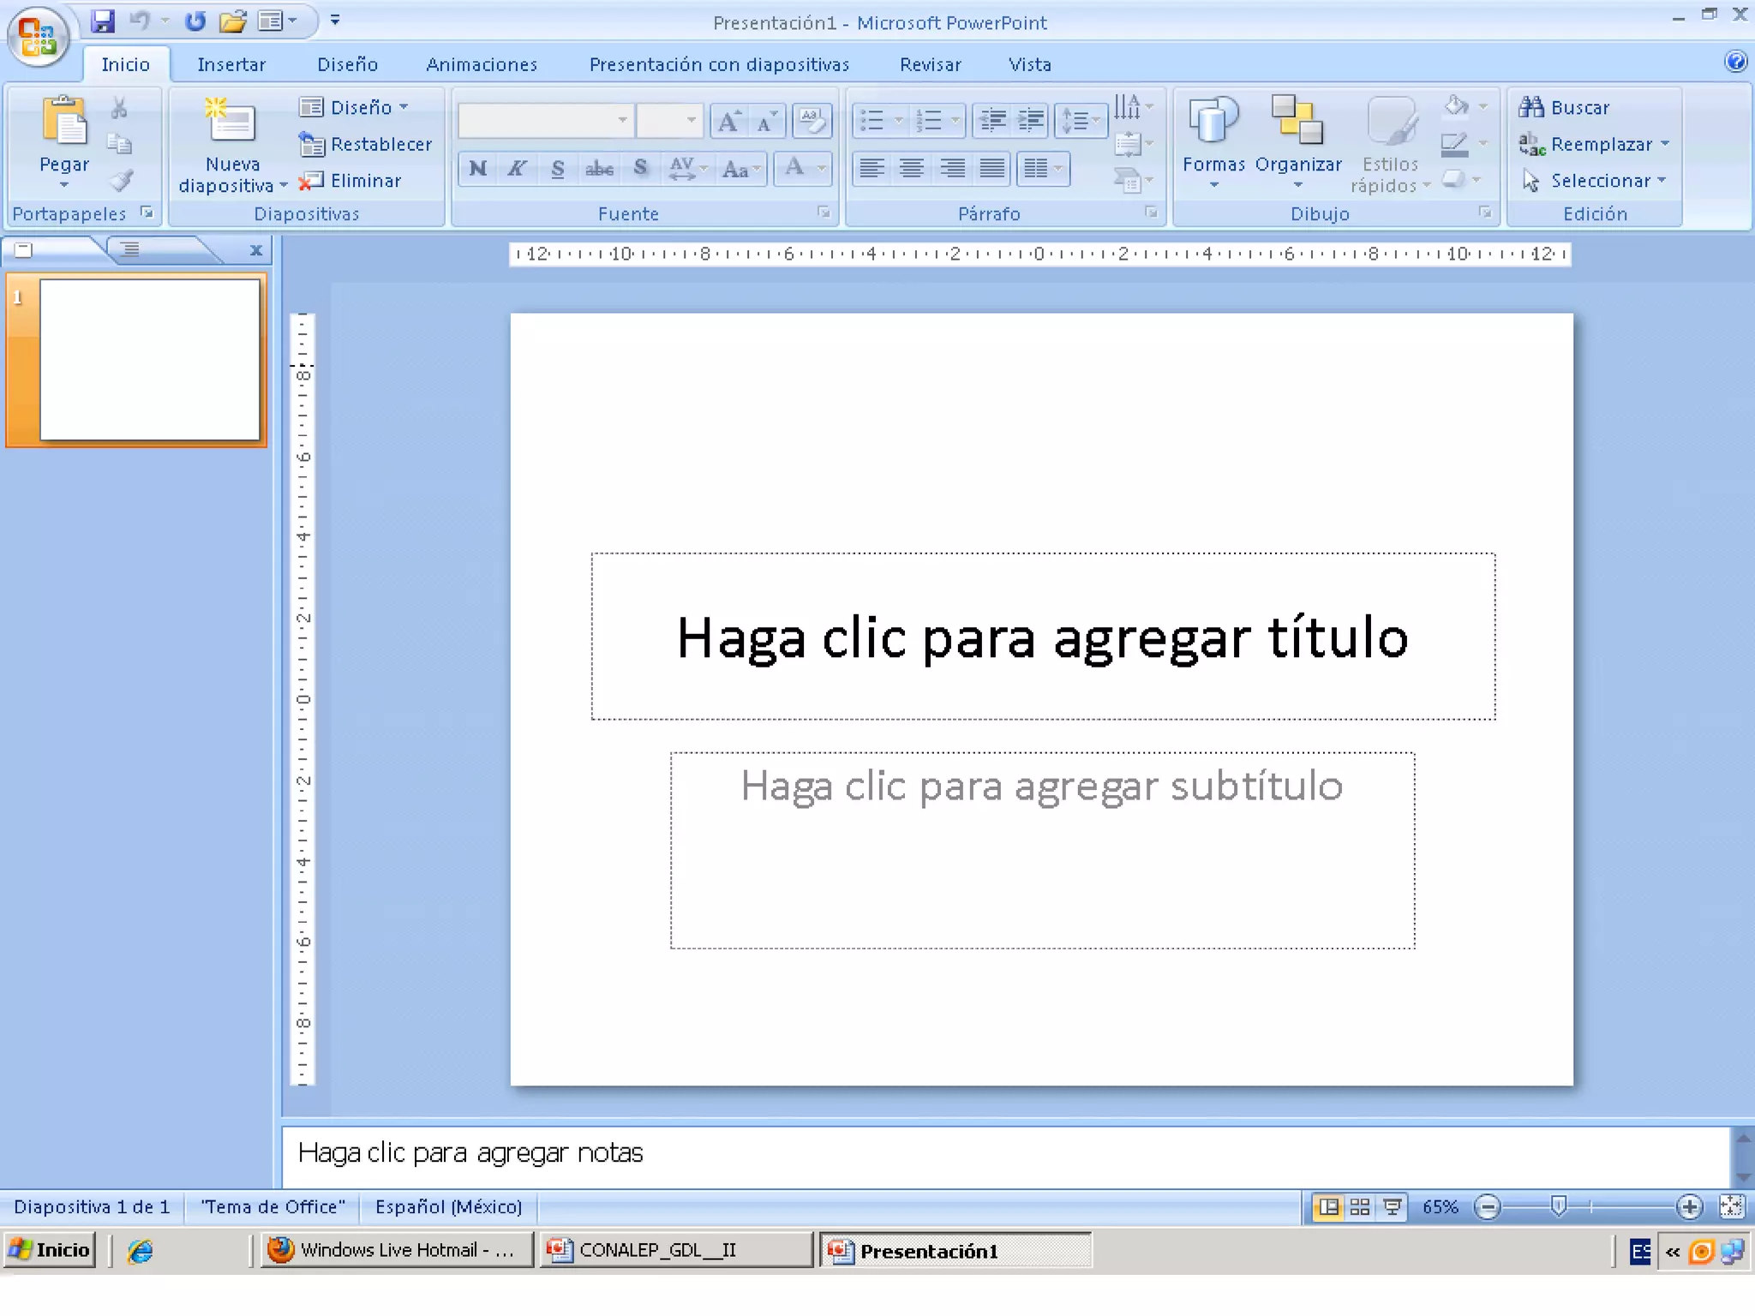The width and height of the screenshot is (1755, 1316).
Task: Expand the Reemplazar dropdown arrow
Action: [1665, 144]
